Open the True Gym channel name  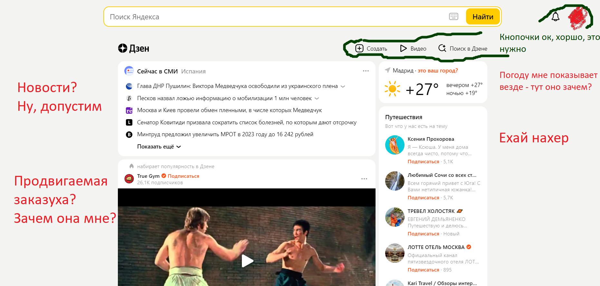(148, 176)
